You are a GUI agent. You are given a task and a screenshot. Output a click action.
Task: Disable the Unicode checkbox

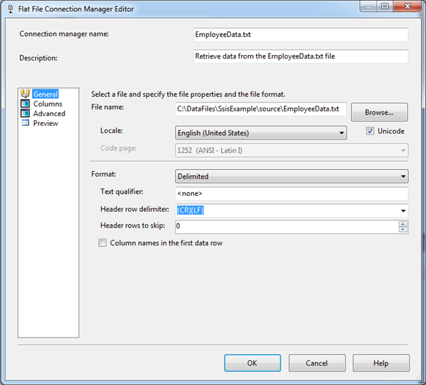click(370, 131)
